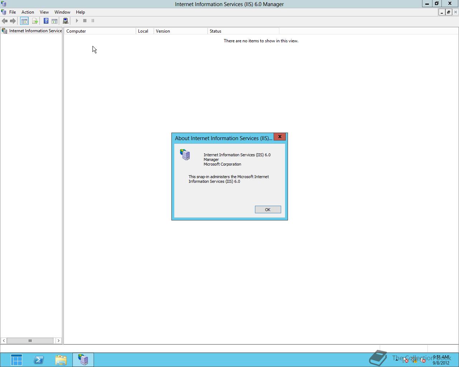Click the Start item play icon
Screen dimensions: 459x367
click(x=77, y=21)
